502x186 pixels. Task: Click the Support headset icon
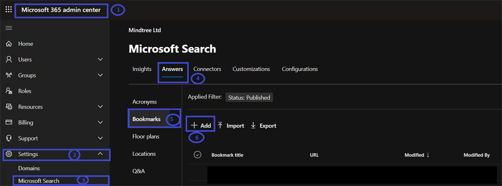(9, 138)
